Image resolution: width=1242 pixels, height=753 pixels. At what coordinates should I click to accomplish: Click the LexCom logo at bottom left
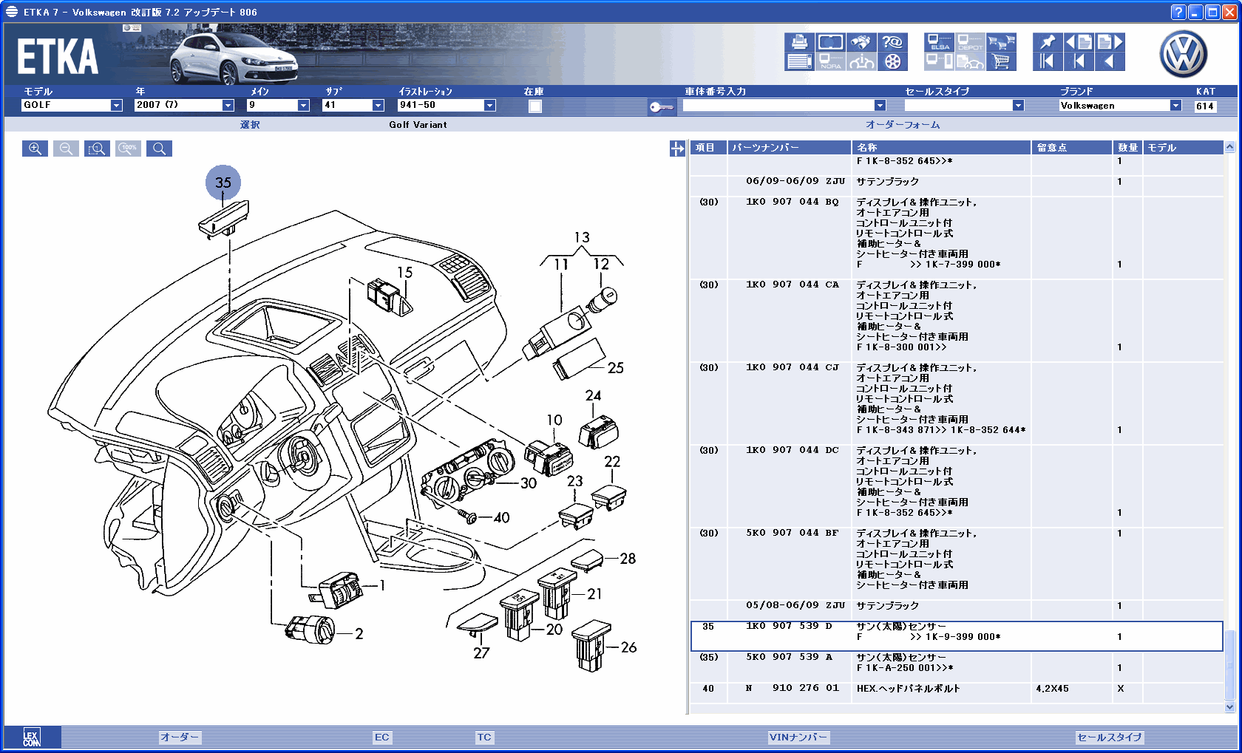click(x=32, y=737)
